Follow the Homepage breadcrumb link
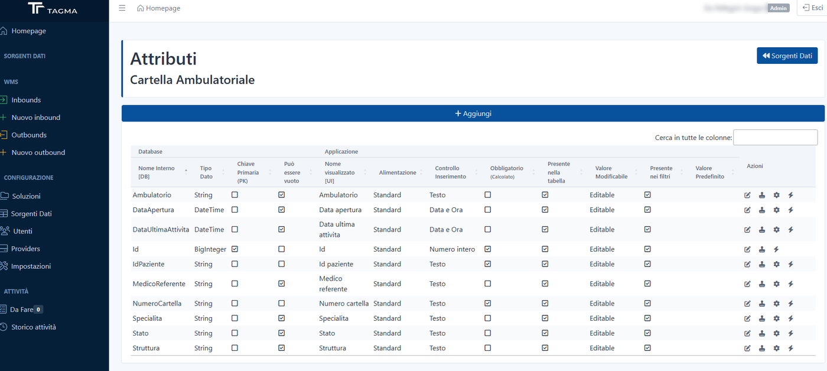827x371 pixels. 158,8
